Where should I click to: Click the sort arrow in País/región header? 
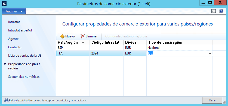click(83, 42)
